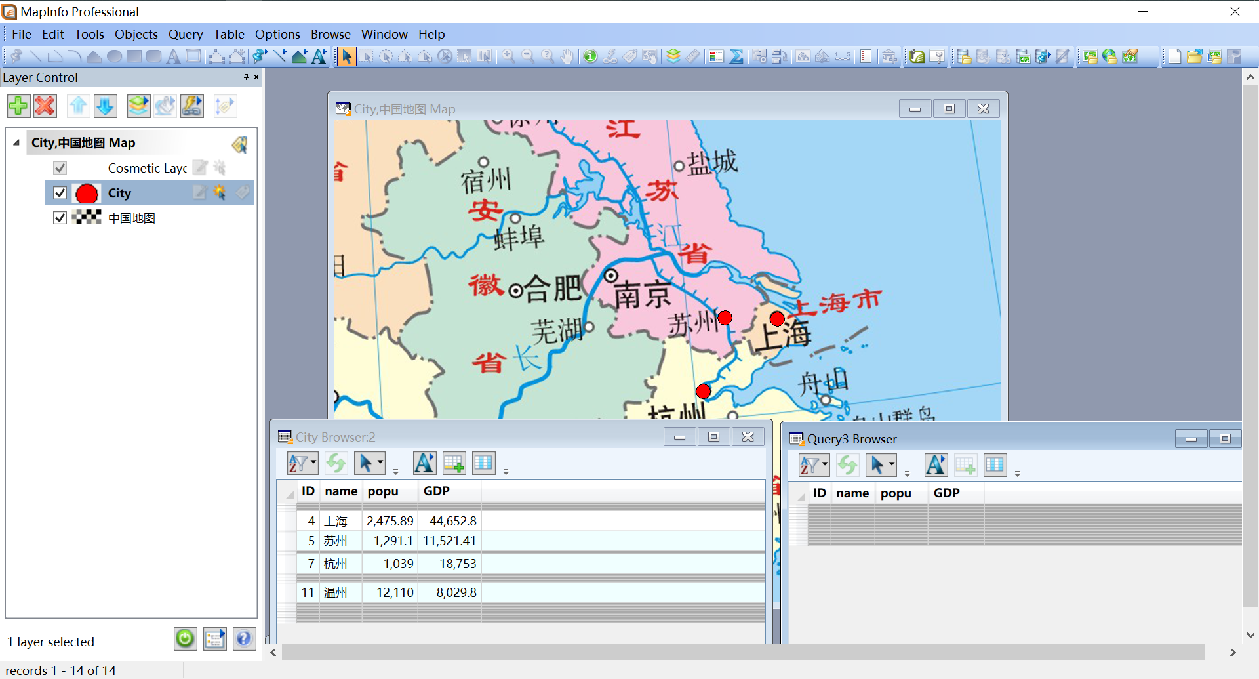The height and width of the screenshot is (679, 1259).
Task: Click the horizontal scrollbar of the MDI workspace
Action: 744,652
